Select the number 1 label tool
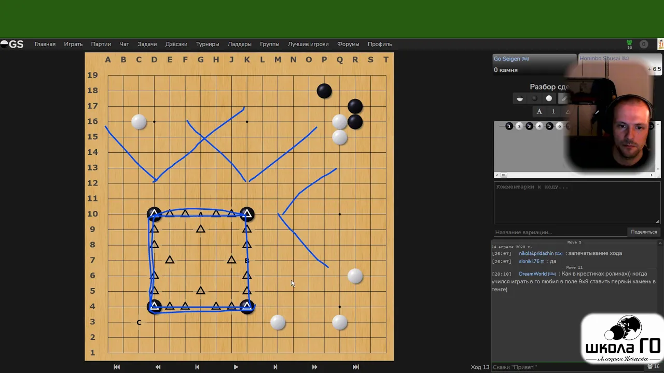The height and width of the screenshot is (373, 664). 554,111
